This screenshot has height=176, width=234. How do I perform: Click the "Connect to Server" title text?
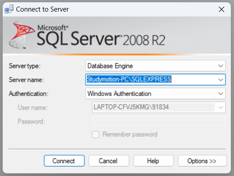pyautogui.click(x=42, y=9)
